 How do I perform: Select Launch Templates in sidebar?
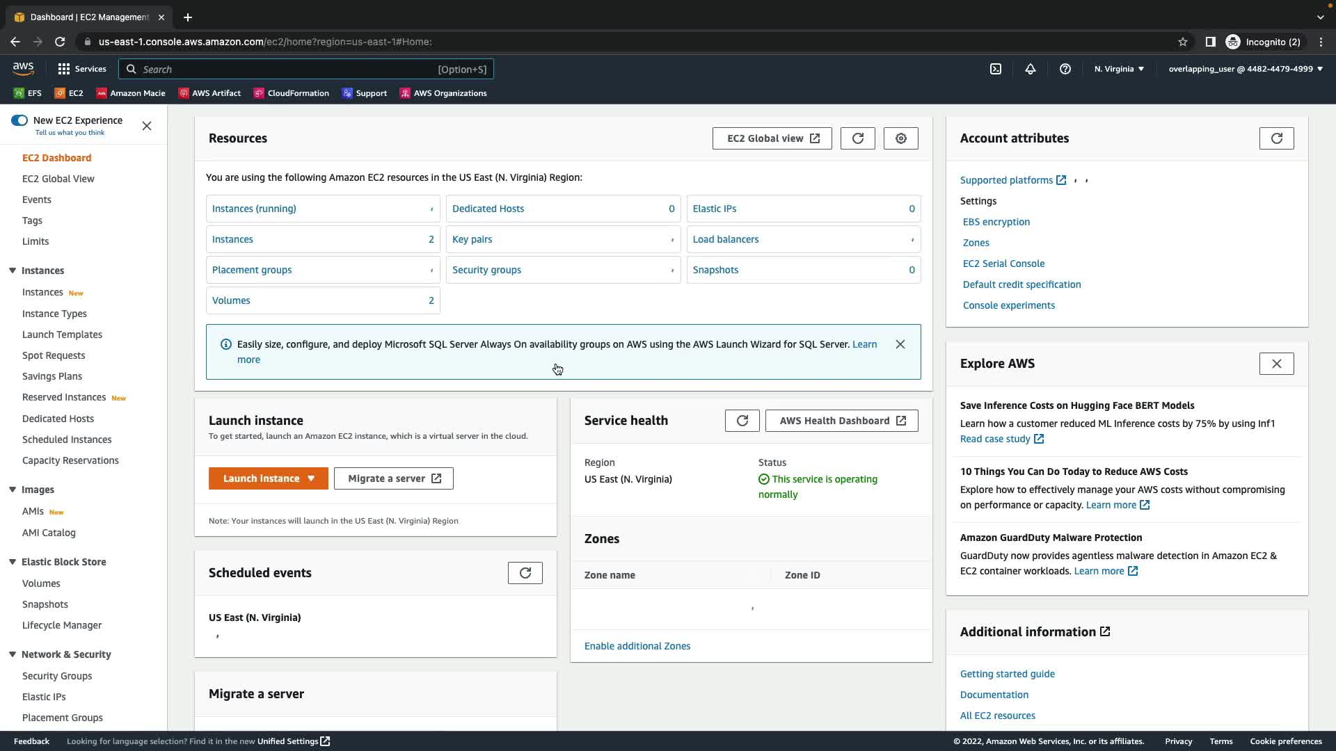point(62,334)
